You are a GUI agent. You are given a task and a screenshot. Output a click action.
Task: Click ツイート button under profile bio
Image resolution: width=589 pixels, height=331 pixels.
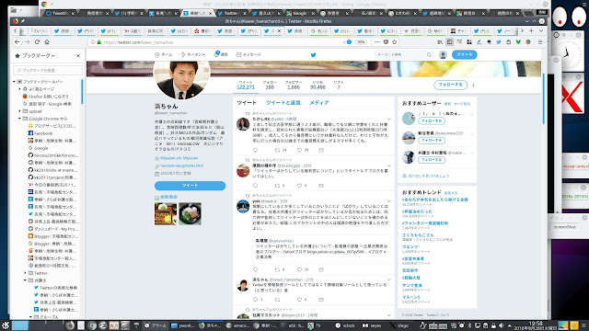[x=190, y=186]
